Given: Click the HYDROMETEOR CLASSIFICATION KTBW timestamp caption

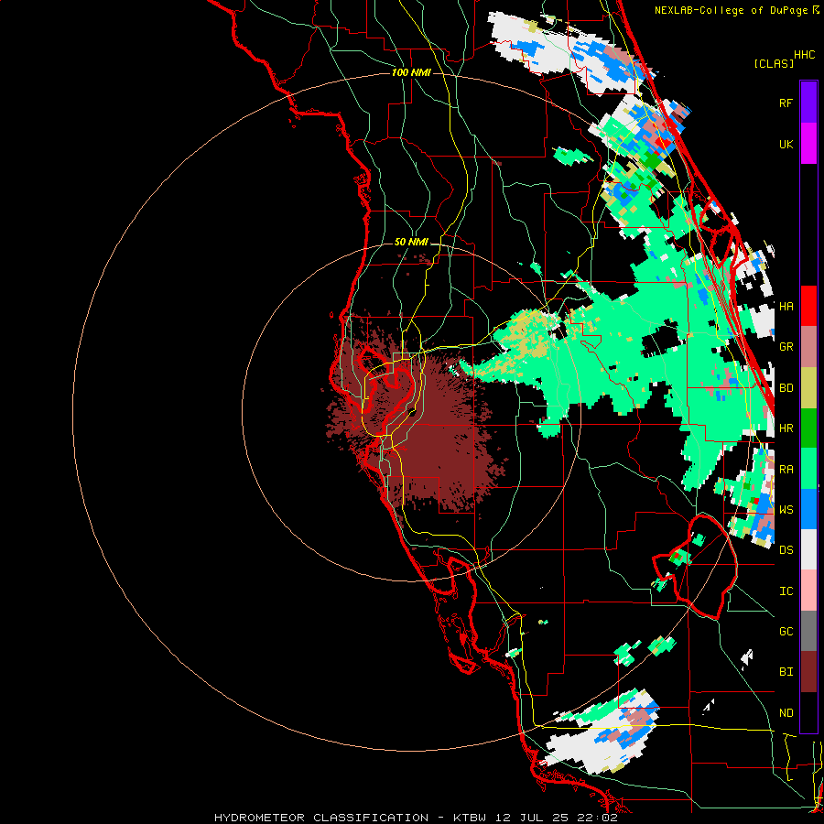Looking at the screenshot, I should pos(416,818).
